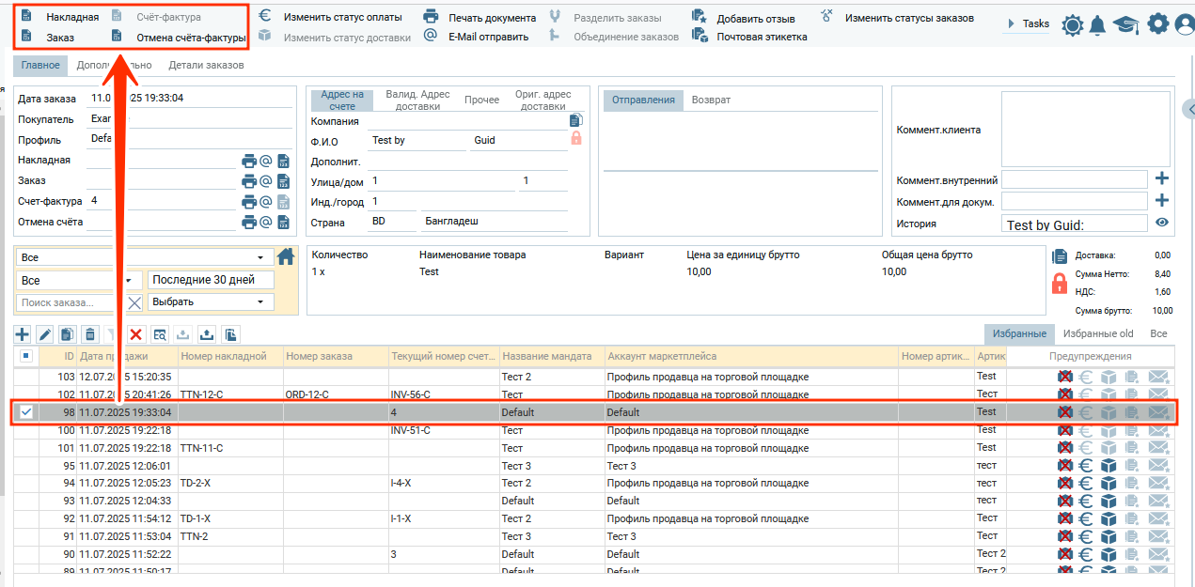The image size is (1195, 587).
Task: Click the Поиск заказа search field
Action: click(70, 302)
